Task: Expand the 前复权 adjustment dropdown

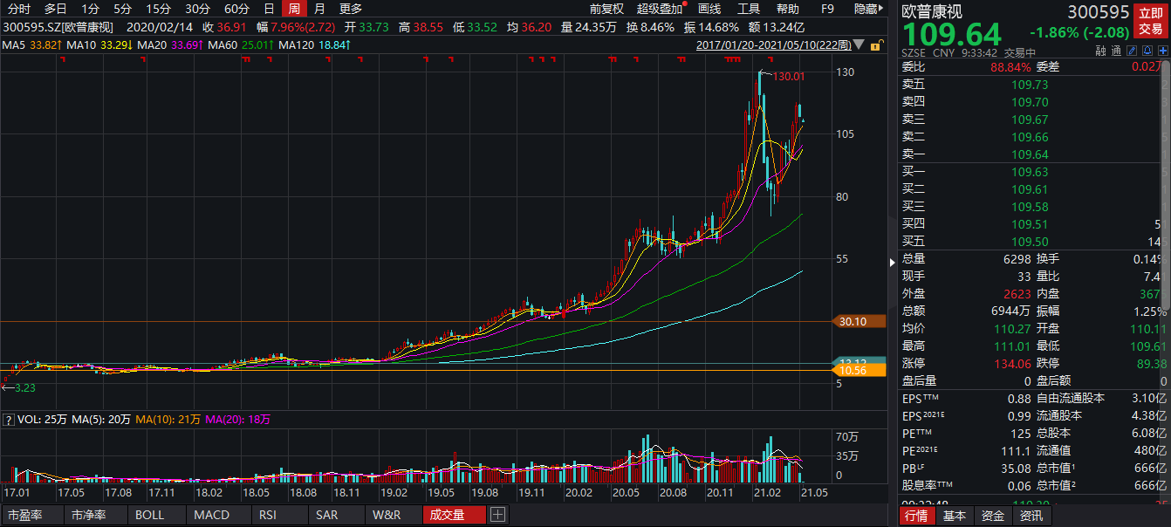Action: [606, 9]
